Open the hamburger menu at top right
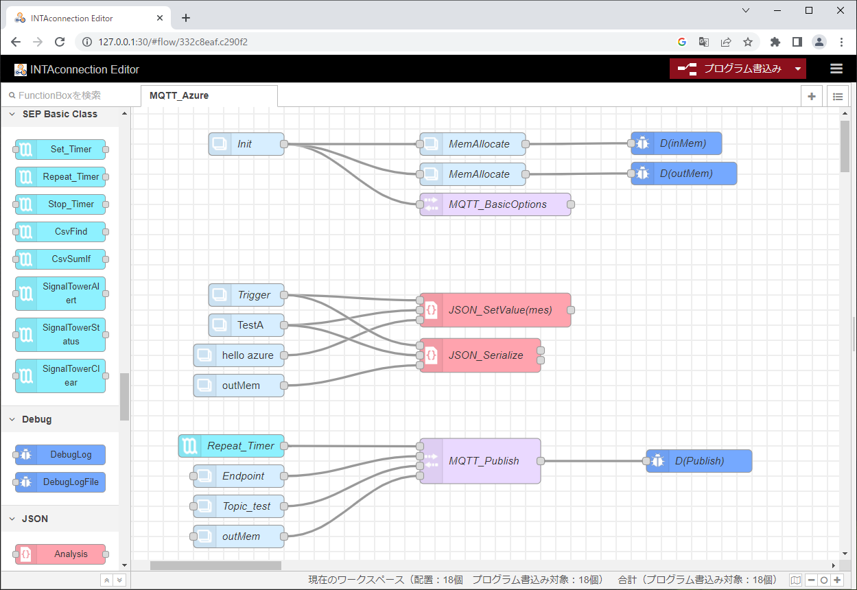This screenshot has height=590, width=857. tap(836, 69)
